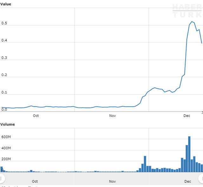The image size is (203, 187).
Task: Click the Oct label under the value chart
Action: coord(36,116)
